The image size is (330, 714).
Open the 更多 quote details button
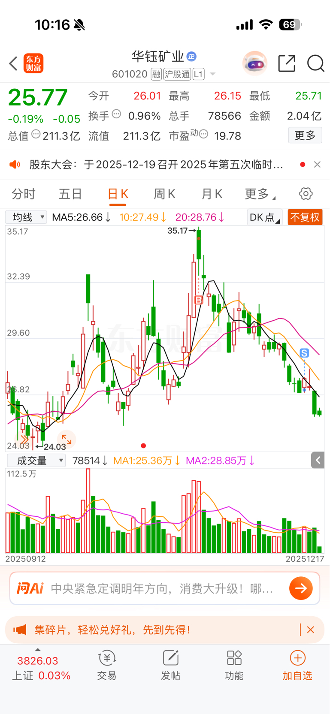point(305,136)
